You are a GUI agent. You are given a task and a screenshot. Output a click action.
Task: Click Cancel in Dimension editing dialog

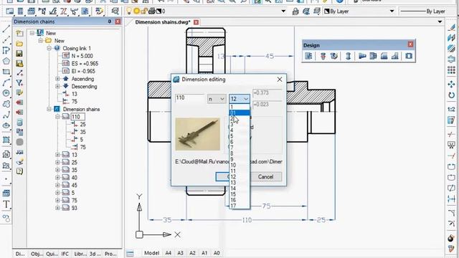pyautogui.click(x=265, y=177)
